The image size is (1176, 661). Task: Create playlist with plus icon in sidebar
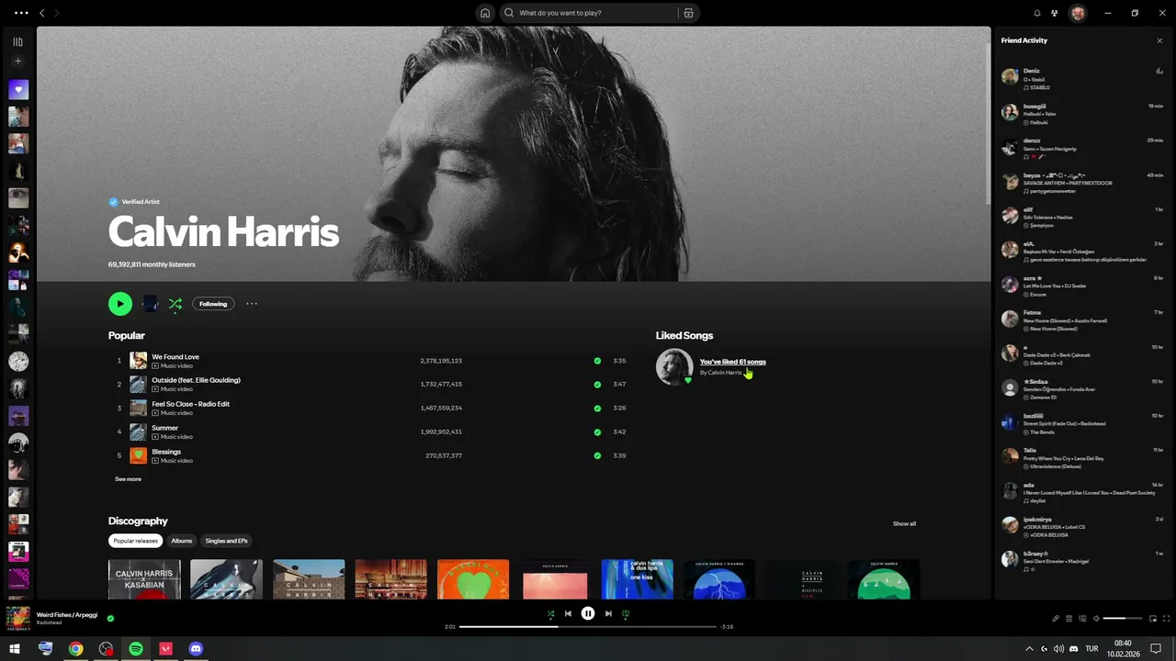pos(17,62)
